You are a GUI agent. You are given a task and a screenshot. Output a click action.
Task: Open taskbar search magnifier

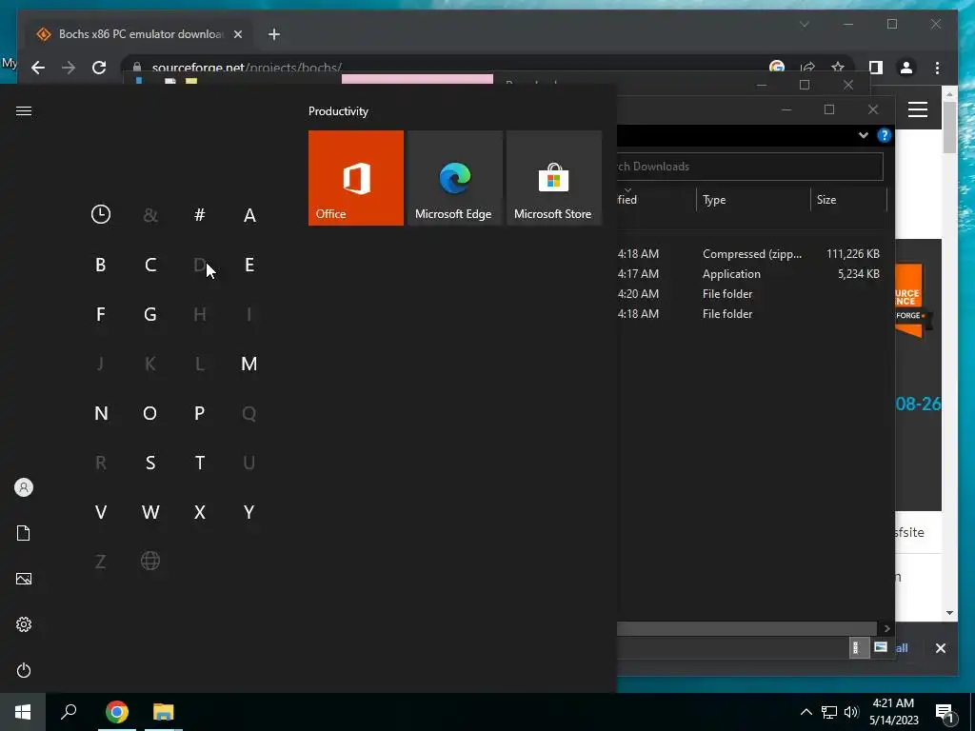[69, 712]
